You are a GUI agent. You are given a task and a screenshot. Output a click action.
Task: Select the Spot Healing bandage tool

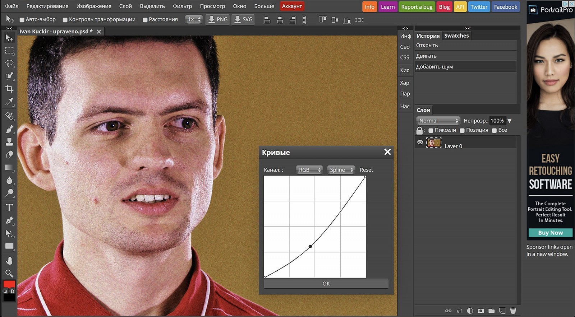coord(9,116)
